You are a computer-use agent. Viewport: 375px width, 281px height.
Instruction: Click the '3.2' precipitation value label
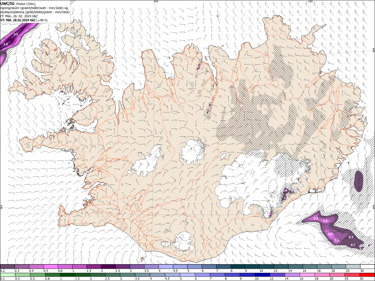pos(16,35)
